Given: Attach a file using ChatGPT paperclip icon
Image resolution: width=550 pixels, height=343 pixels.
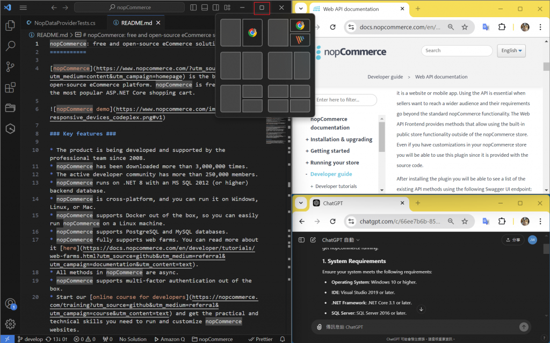Looking at the screenshot, I should click(x=319, y=327).
